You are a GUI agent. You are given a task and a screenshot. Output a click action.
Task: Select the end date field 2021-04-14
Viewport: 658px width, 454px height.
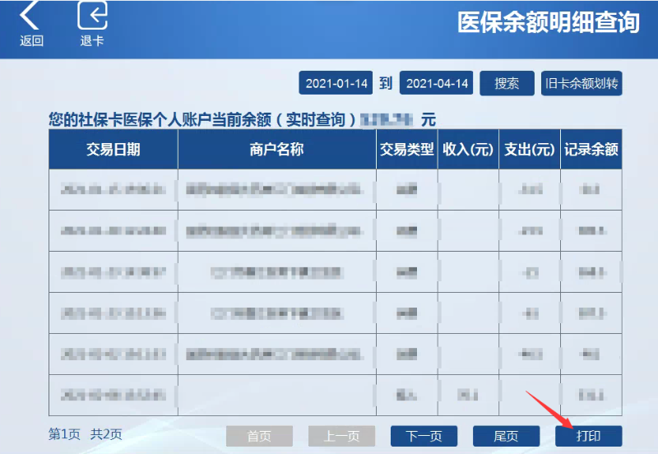437,83
